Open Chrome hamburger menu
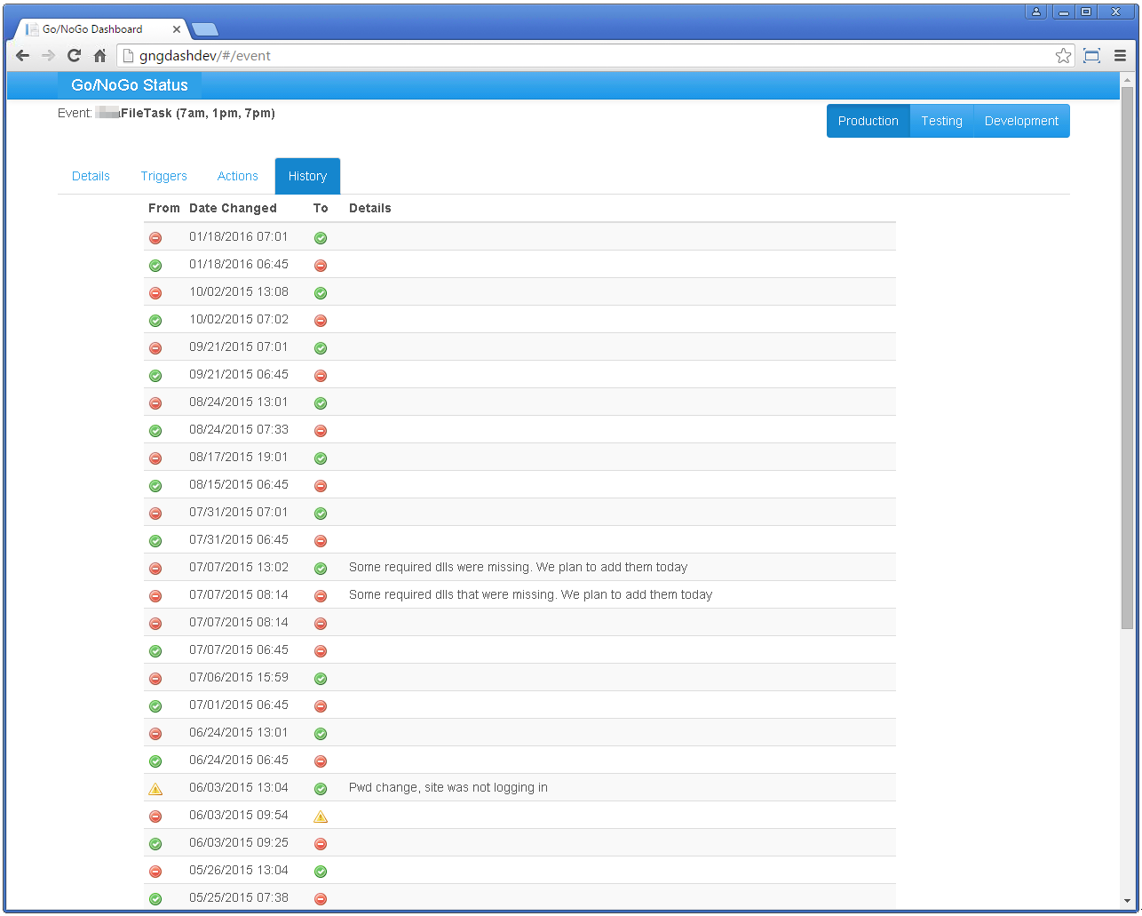The height and width of the screenshot is (916, 1142). click(1120, 56)
